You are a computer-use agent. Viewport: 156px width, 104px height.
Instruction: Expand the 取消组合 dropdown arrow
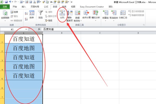[114, 21]
